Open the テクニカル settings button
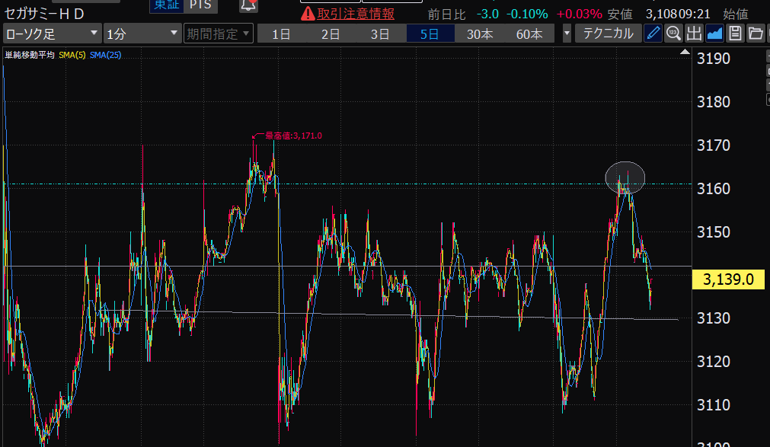770x447 pixels. (x=608, y=34)
